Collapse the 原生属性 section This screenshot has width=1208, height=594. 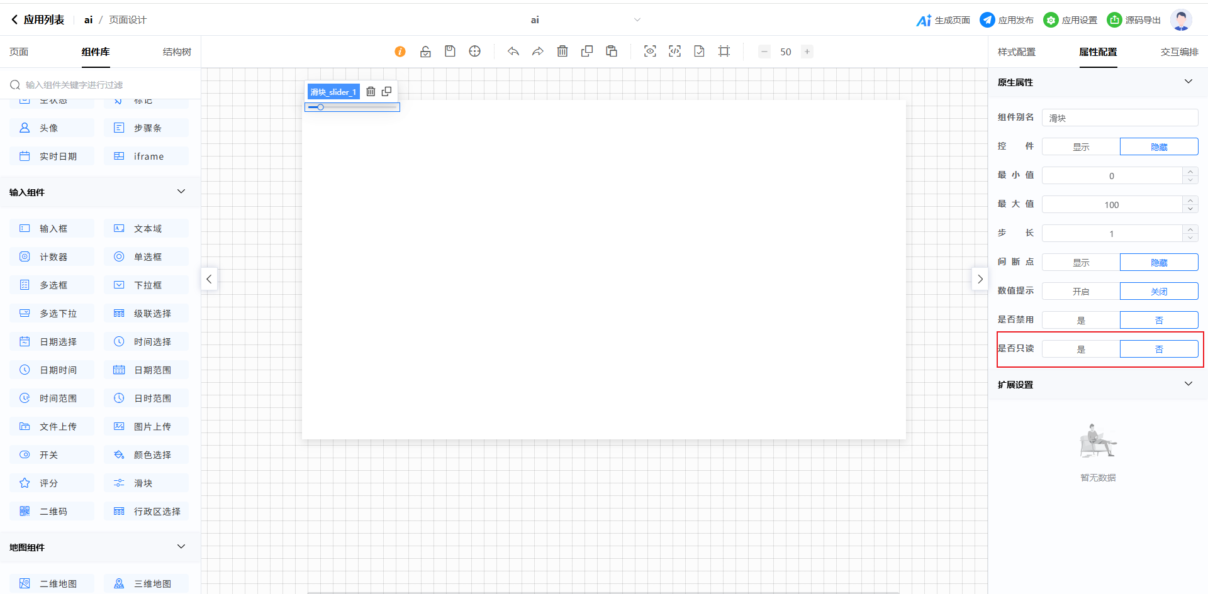1188,82
